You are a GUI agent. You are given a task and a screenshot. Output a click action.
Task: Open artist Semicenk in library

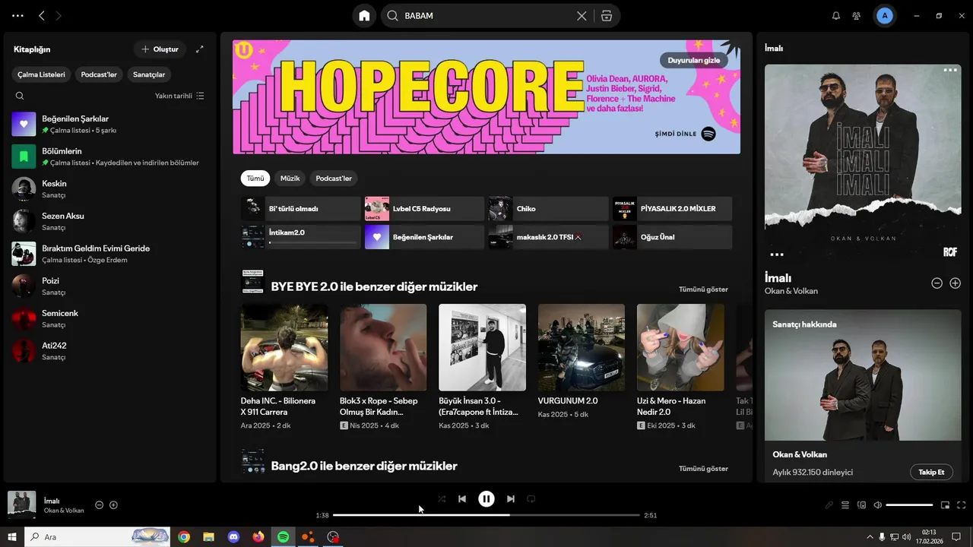point(110,318)
